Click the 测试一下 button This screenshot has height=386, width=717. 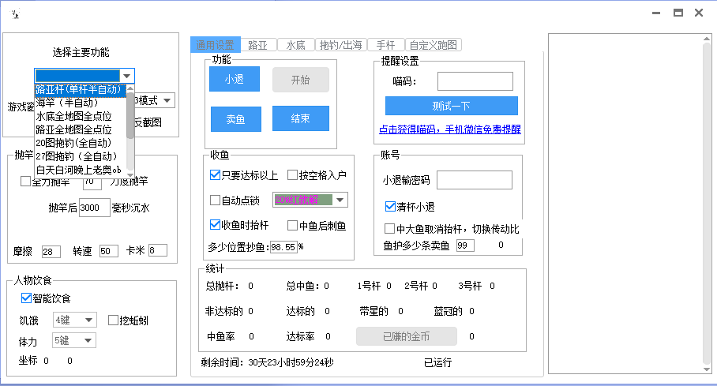[x=451, y=106]
